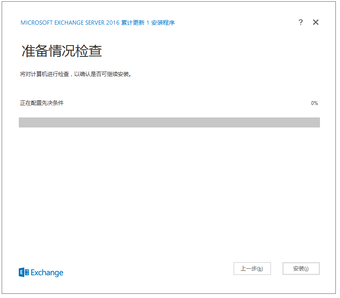
Task: Open the help question mark icon
Action: [301, 22]
